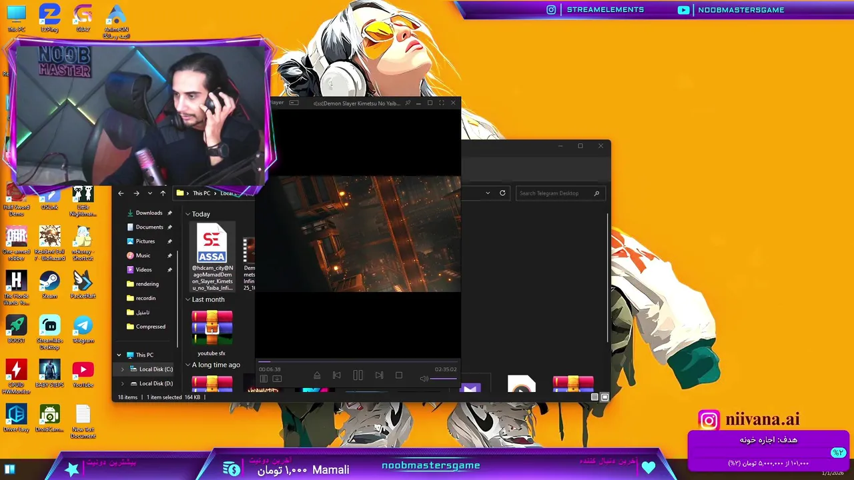Go up one folder level in Explorer

[163, 193]
